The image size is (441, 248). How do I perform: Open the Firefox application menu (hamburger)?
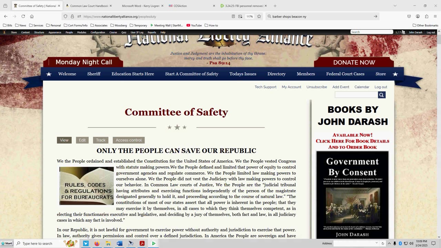(x=435, y=16)
